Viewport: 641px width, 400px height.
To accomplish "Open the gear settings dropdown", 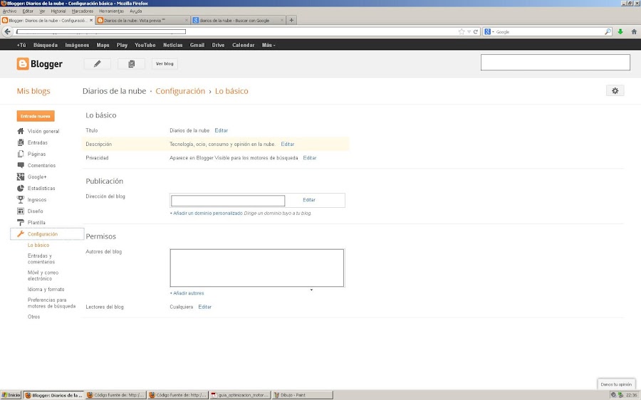I will [x=615, y=90].
